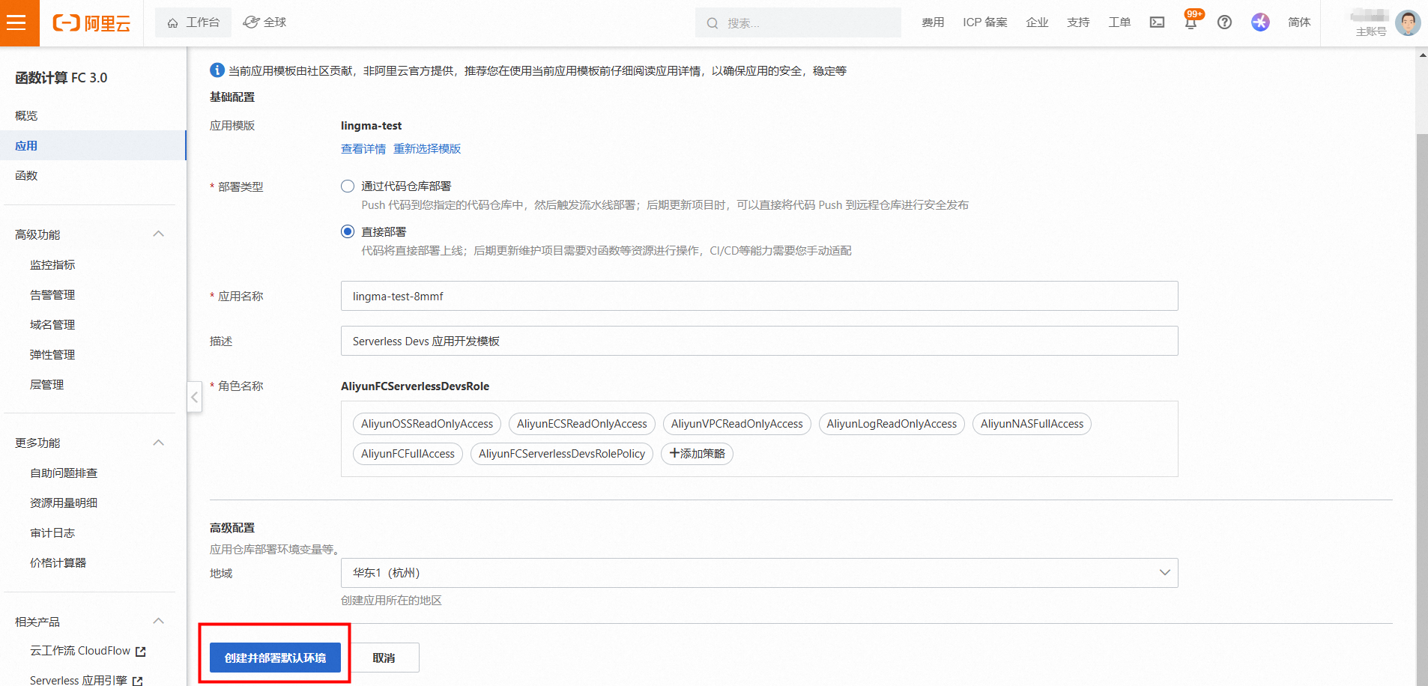The width and height of the screenshot is (1428, 686).
Task: Click the vertical page scrollbar
Action: tap(1421, 374)
